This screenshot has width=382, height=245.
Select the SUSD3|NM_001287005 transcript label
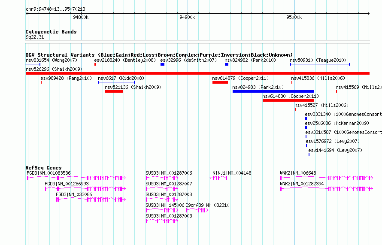click(169, 216)
